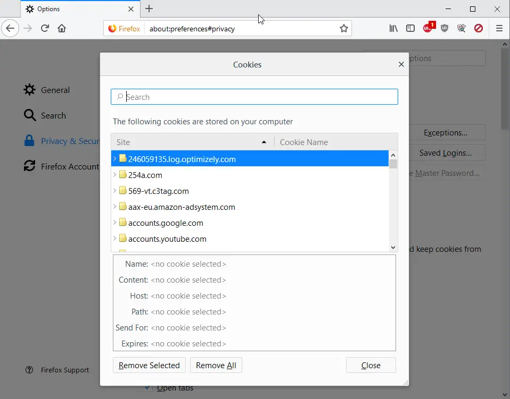The image size is (510, 399).
Task: Click the folder icon beside 569-vt.c3tag.com
Action: tap(122, 191)
